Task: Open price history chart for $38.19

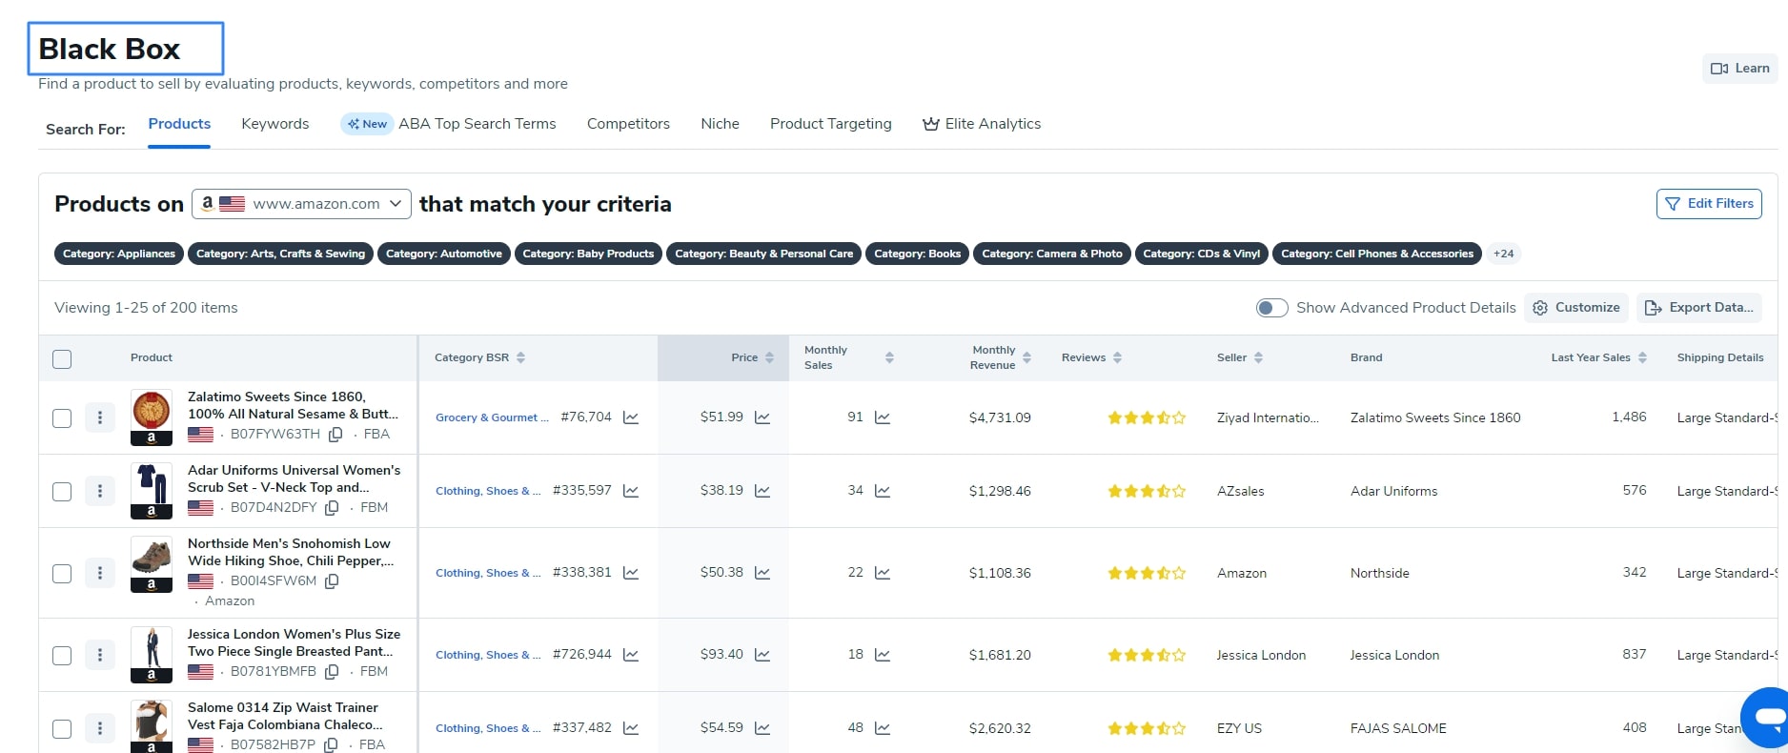Action: click(762, 491)
